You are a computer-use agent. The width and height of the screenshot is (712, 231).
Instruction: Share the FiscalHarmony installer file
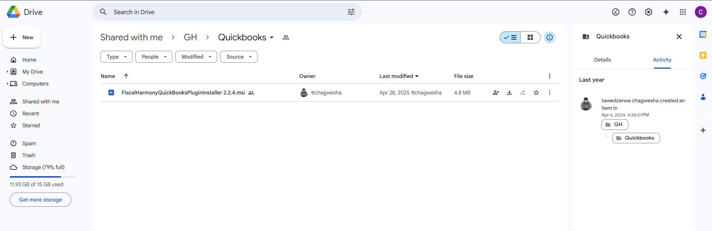click(496, 93)
